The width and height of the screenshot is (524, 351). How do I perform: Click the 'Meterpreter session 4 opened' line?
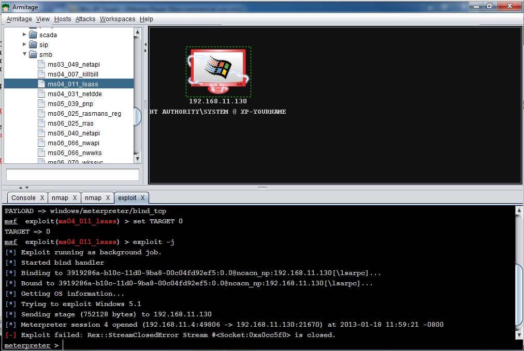tap(225, 325)
